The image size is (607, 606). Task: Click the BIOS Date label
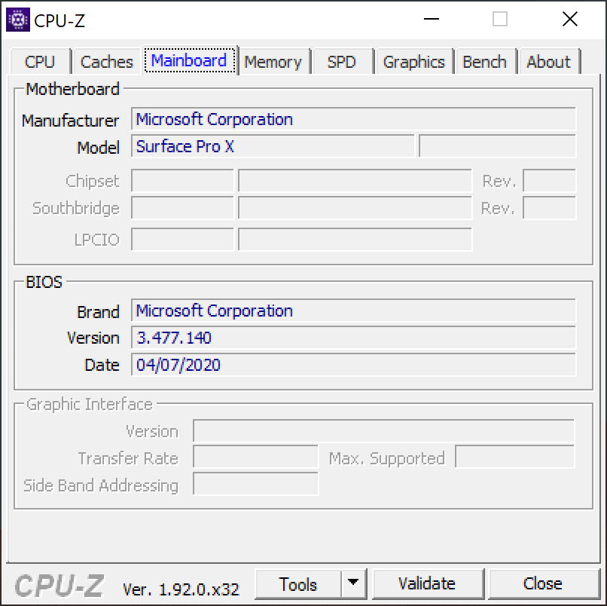point(102,365)
